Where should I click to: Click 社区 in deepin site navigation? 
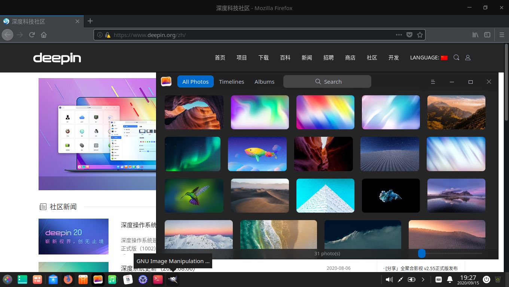(x=372, y=58)
